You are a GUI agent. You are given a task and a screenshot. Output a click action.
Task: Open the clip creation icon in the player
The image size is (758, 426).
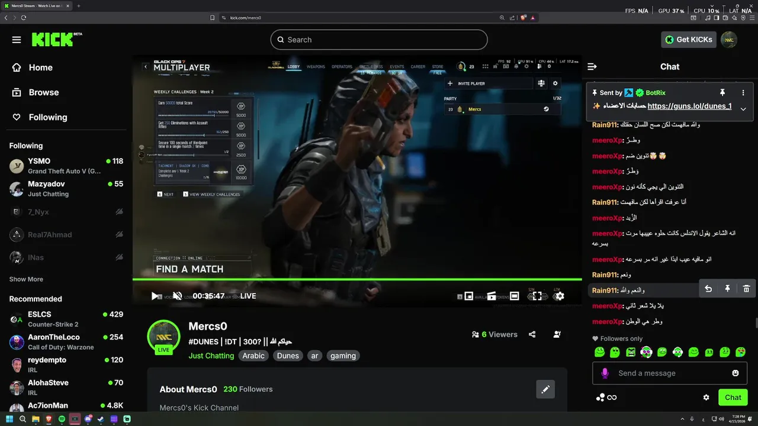coord(492,296)
